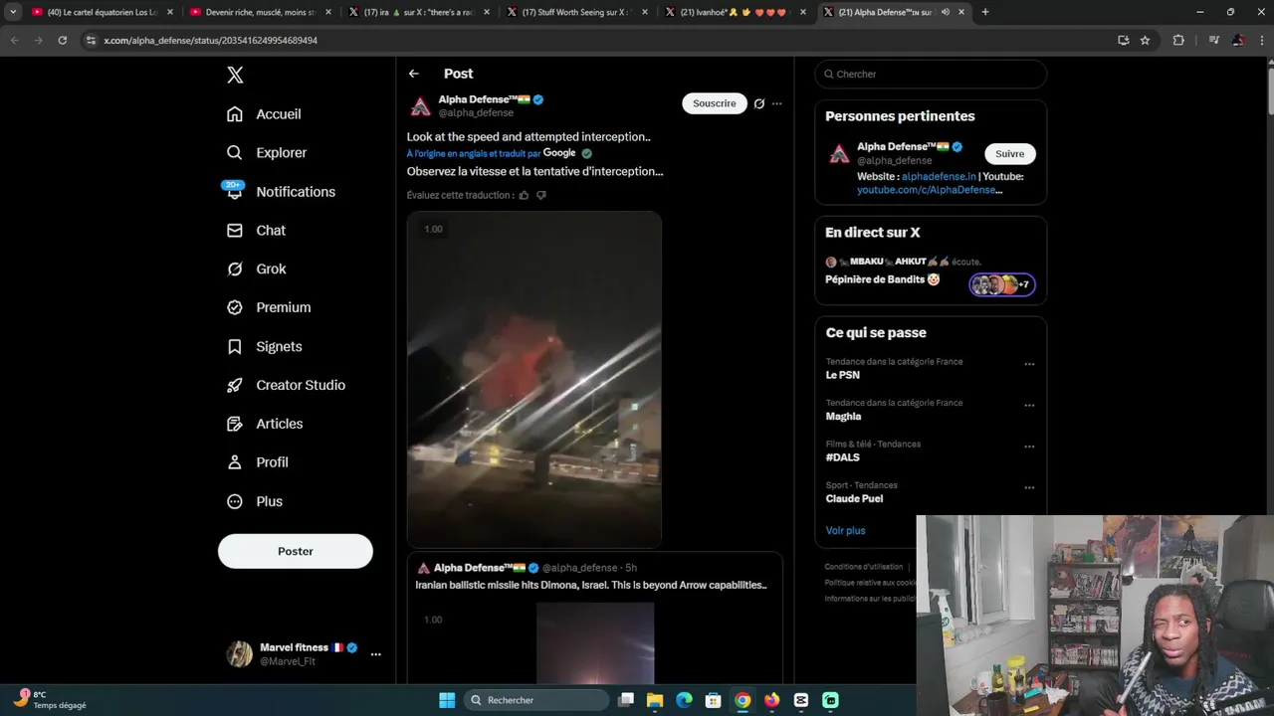
Task: Open the post's three-dot more menu
Action: (x=777, y=103)
